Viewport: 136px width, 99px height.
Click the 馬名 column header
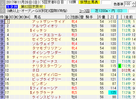tap(37, 17)
